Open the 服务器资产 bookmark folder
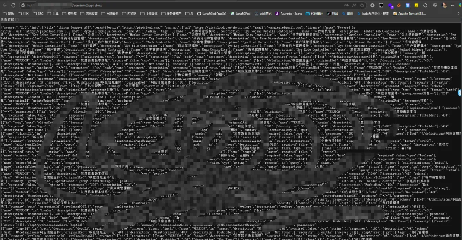462x240 pixels. tap(171, 14)
